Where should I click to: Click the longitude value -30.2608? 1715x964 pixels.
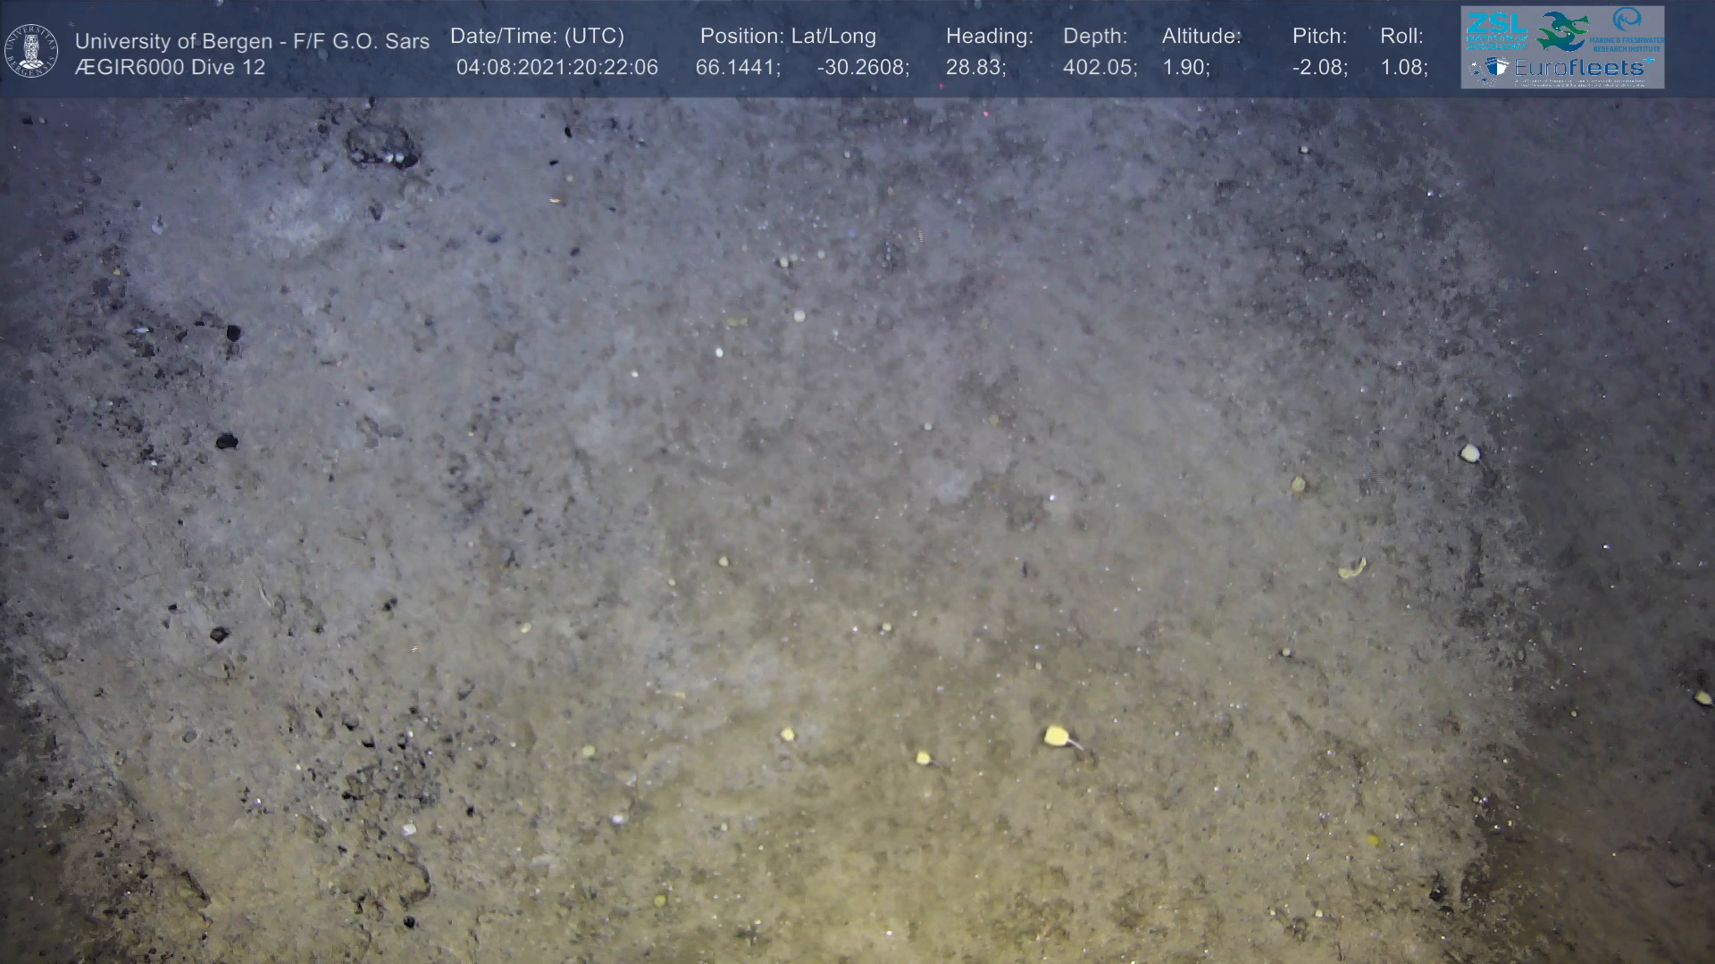(862, 68)
